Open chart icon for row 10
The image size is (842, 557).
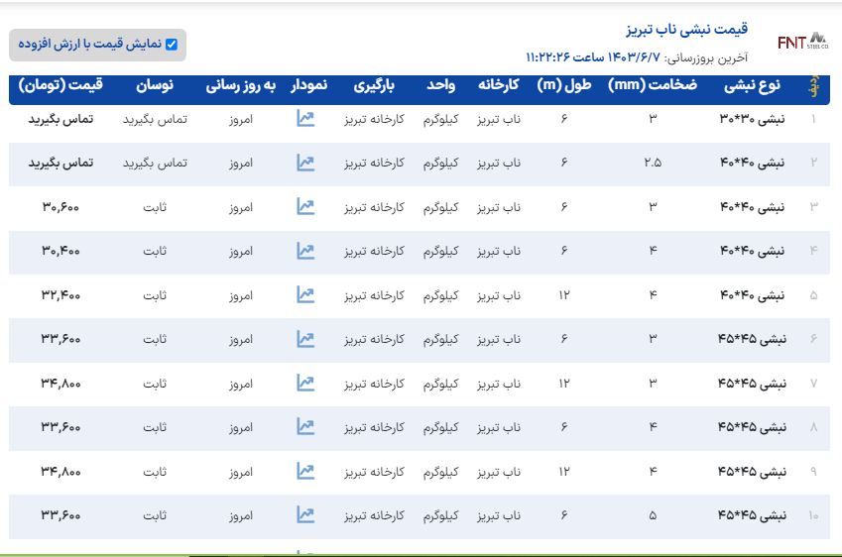coord(305,515)
